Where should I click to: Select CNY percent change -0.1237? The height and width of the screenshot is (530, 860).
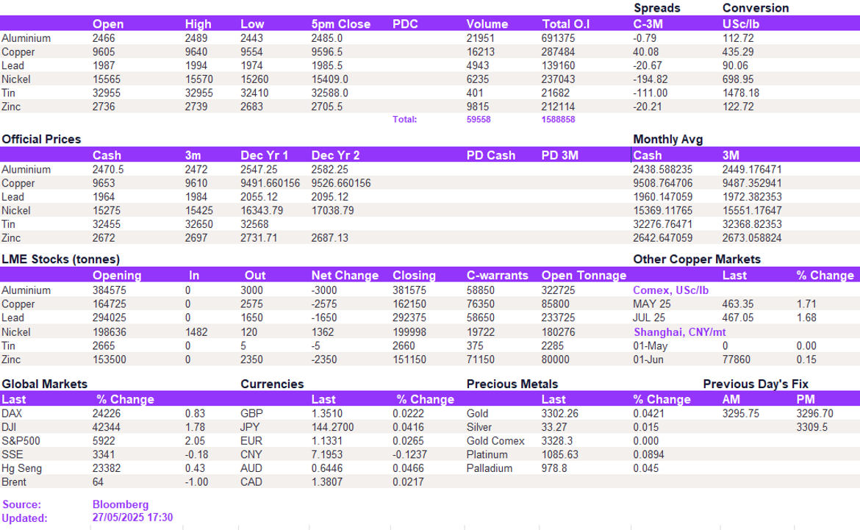pyautogui.click(x=409, y=455)
